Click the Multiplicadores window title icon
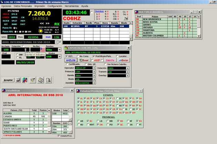Viewport: 217px width, 144px height. pos(136,12)
